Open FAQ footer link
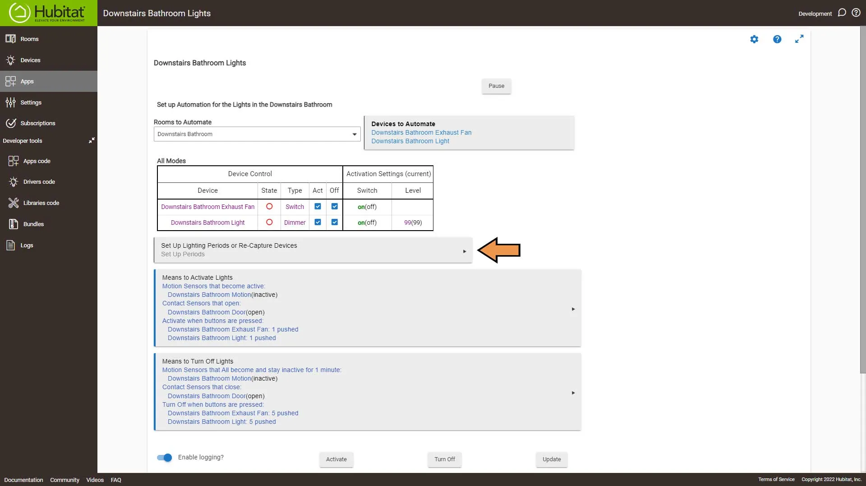This screenshot has height=486, width=866. coord(116,480)
